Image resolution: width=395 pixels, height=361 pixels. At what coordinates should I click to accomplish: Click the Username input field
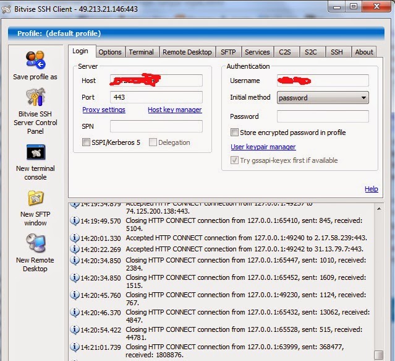[x=323, y=80]
